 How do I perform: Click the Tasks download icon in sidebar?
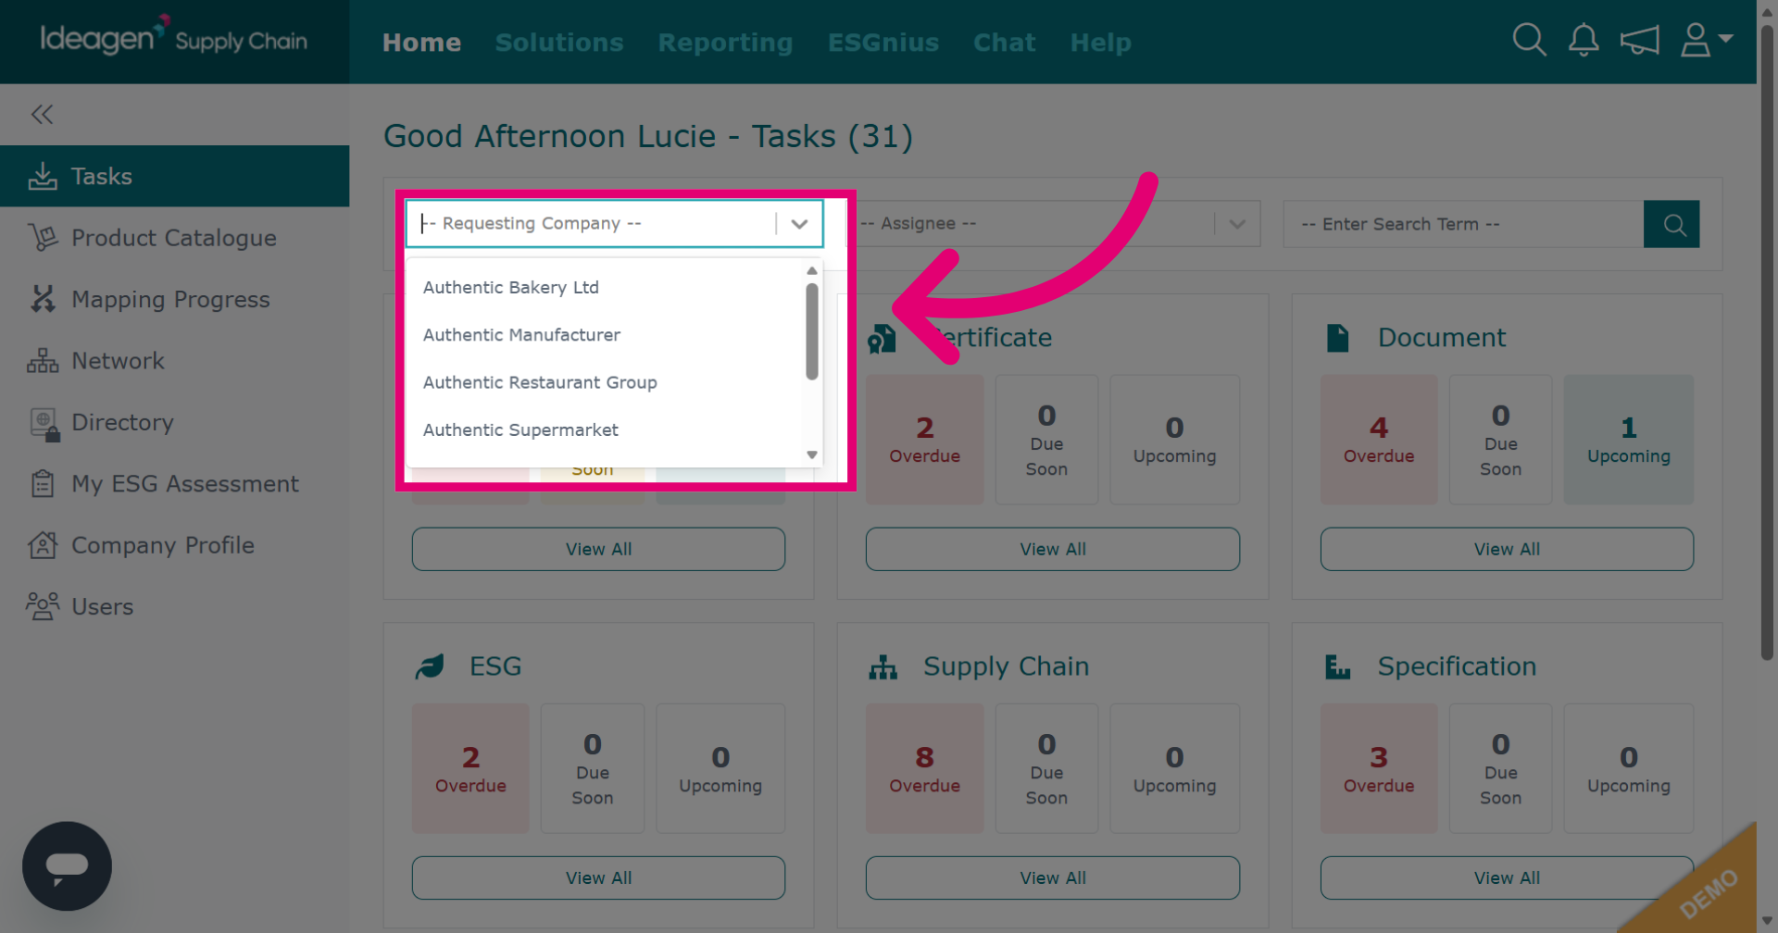coord(43,176)
